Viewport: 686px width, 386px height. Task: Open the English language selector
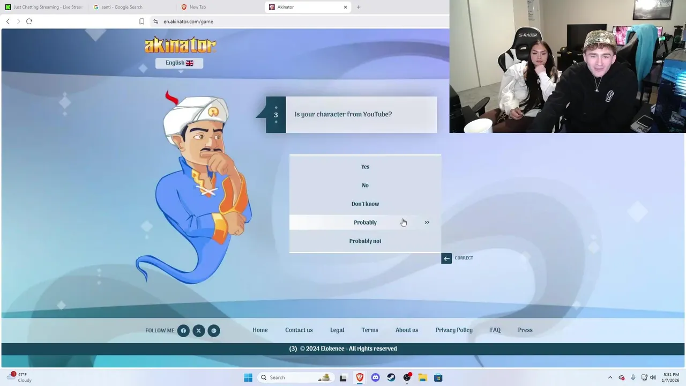click(x=179, y=63)
